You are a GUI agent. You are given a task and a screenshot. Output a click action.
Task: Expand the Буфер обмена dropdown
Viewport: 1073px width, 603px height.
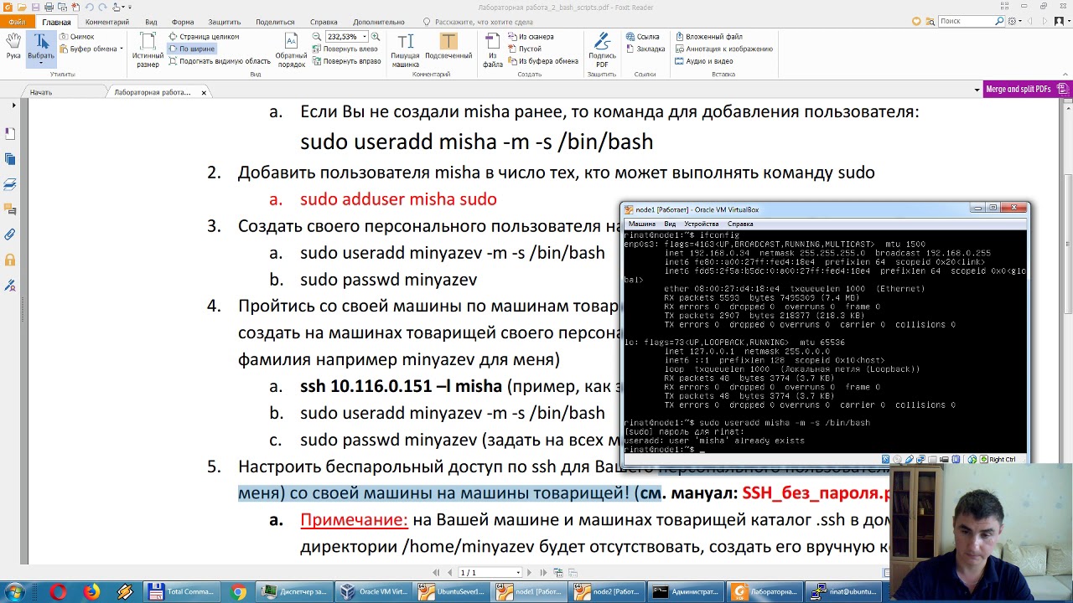click(x=122, y=49)
